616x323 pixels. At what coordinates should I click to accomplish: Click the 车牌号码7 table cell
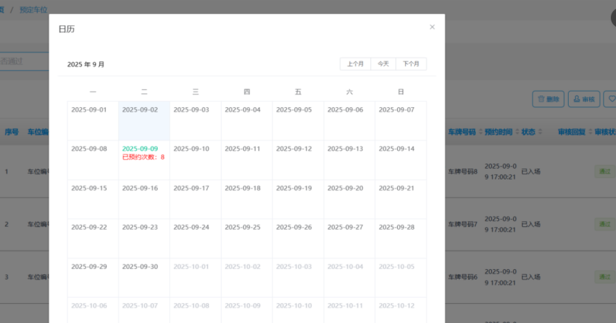pos(463,224)
